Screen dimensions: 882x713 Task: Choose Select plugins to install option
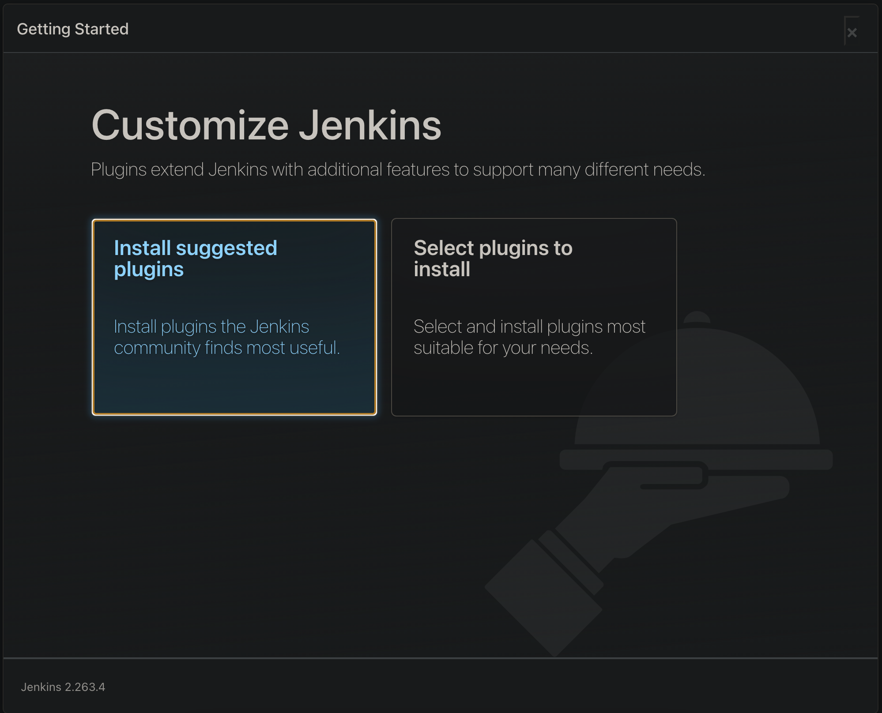534,317
